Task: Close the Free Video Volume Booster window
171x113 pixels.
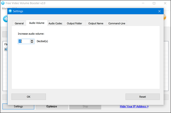Action: pyautogui.click(x=165, y=3)
